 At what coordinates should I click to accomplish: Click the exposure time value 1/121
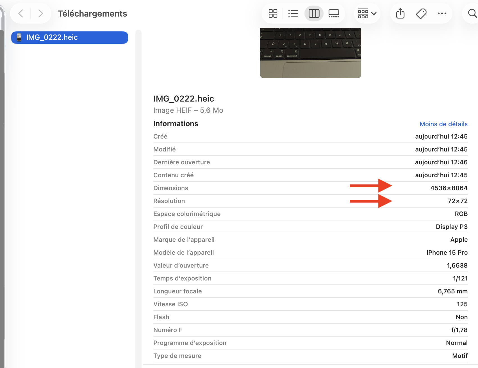[460, 278]
